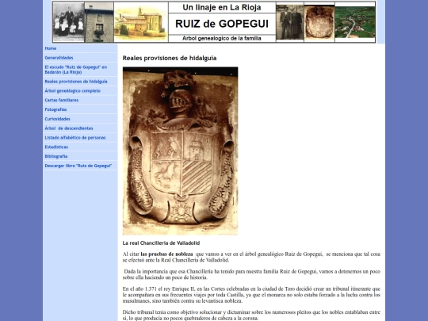Open the Curiosidades page

58,119
